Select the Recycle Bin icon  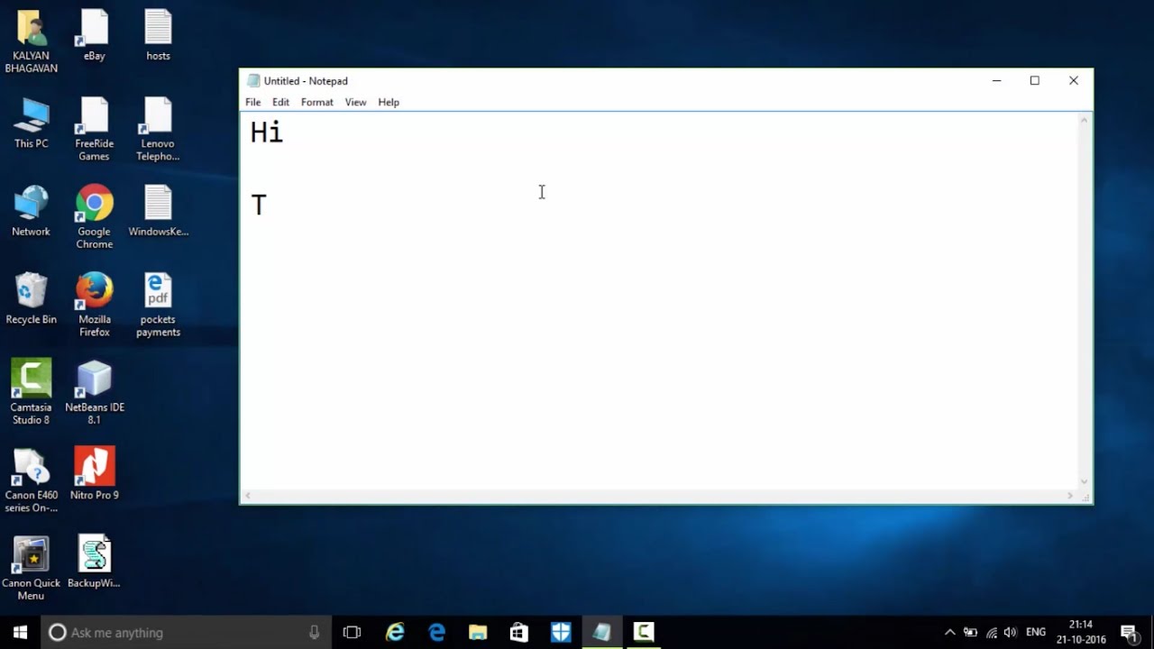coord(32,299)
